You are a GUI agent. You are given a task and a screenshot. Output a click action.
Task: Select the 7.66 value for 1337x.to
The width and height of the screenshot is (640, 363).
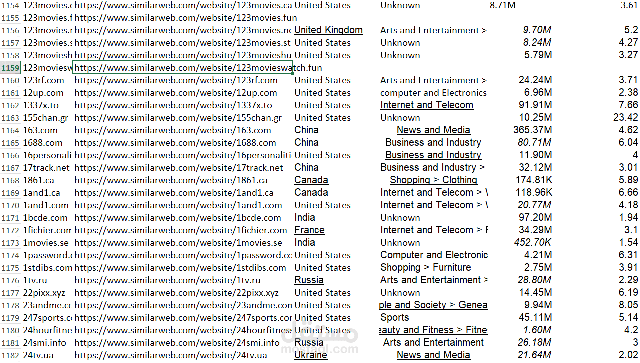[x=628, y=105]
